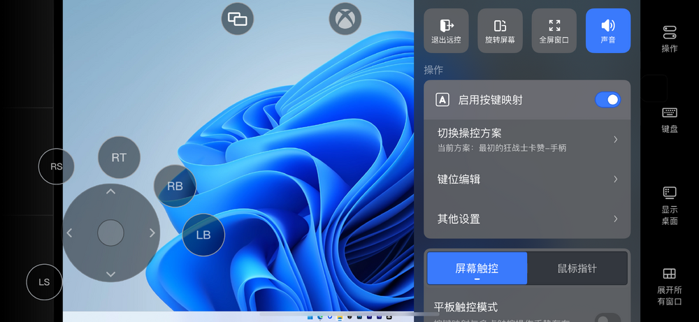Tap the virtual joystick center knob
This screenshot has width=699, height=322.
(x=110, y=233)
